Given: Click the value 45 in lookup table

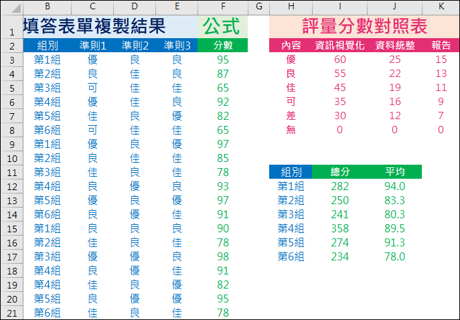Looking at the screenshot, I should [x=339, y=88].
